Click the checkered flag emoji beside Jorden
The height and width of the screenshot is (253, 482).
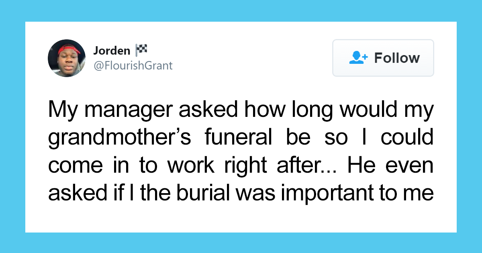141,50
